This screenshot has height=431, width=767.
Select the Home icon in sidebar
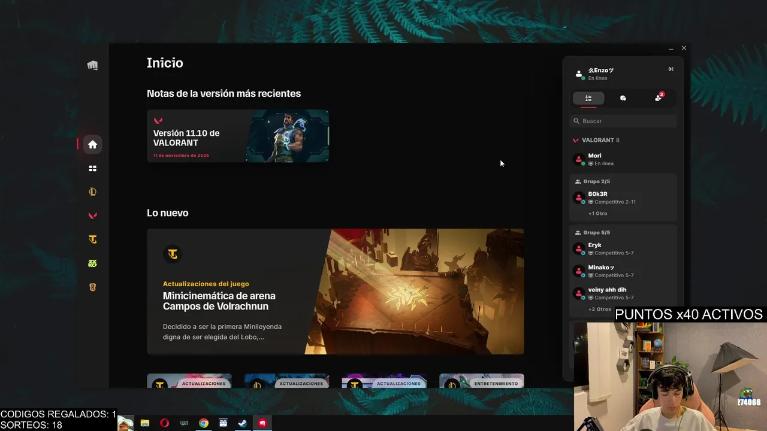[x=92, y=144]
